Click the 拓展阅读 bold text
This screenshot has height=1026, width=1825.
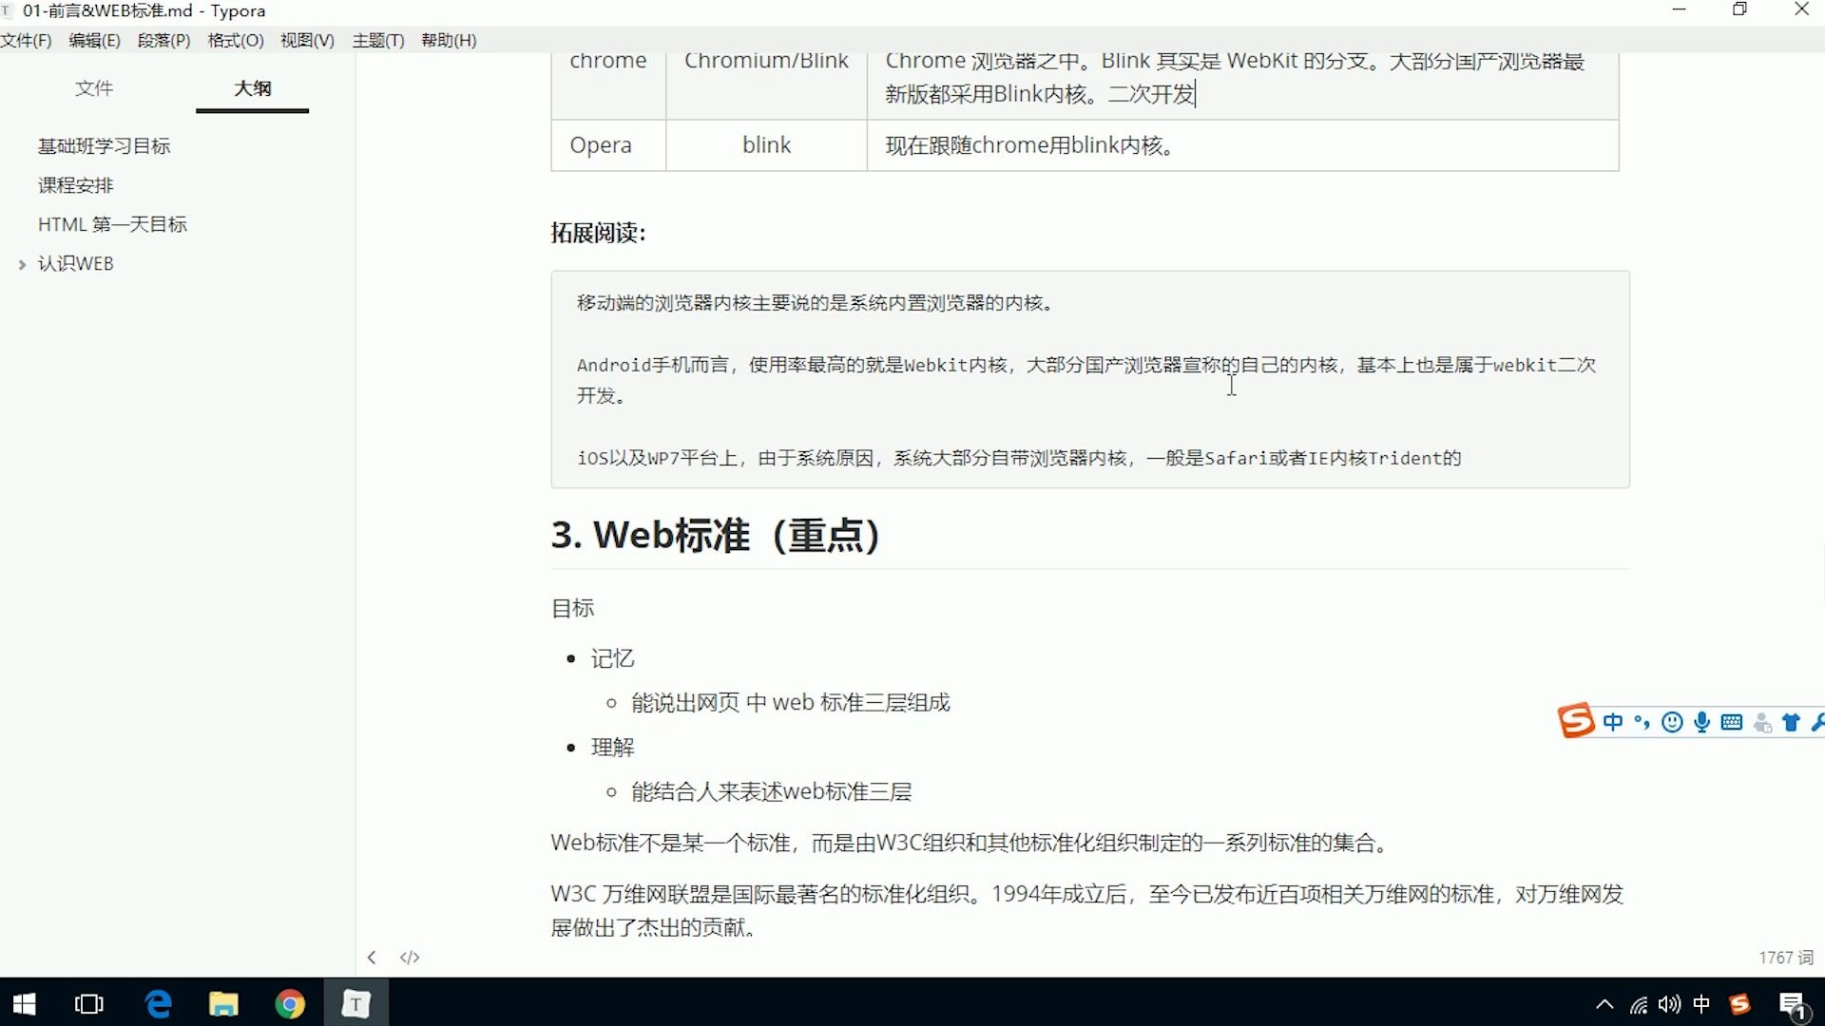coord(598,233)
